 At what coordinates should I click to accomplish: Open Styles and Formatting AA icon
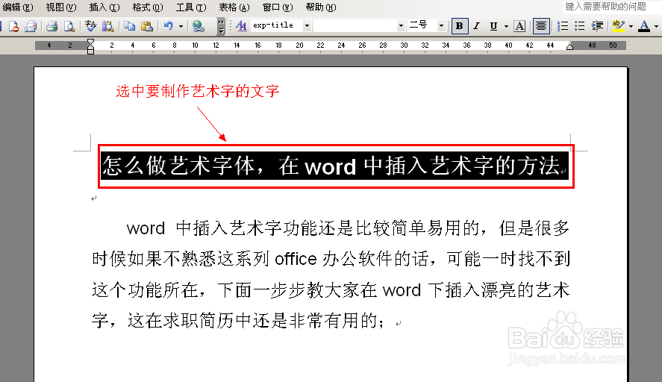pyautogui.click(x=241, y=26)
